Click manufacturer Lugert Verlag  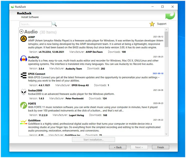[76, 115]
